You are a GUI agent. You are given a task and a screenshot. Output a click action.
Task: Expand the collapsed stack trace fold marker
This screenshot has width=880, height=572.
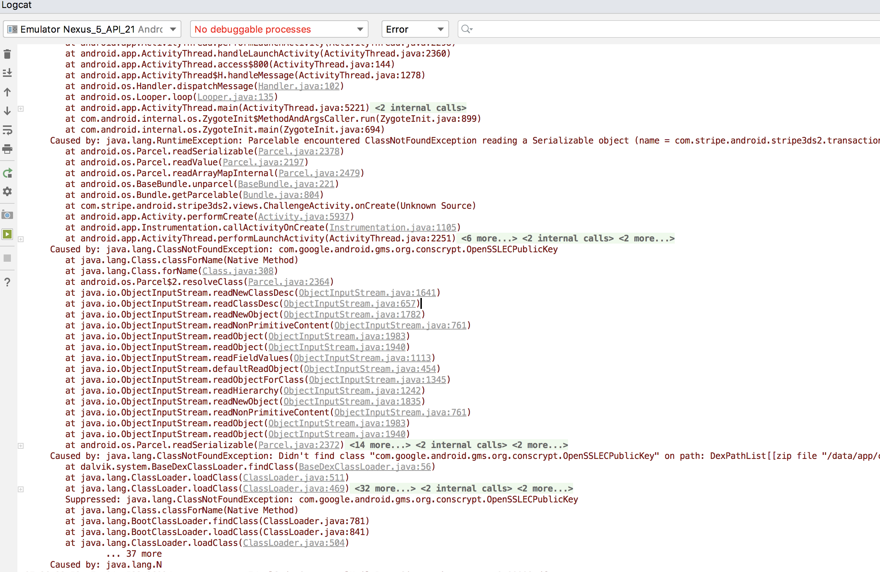[x=21, y=109]
